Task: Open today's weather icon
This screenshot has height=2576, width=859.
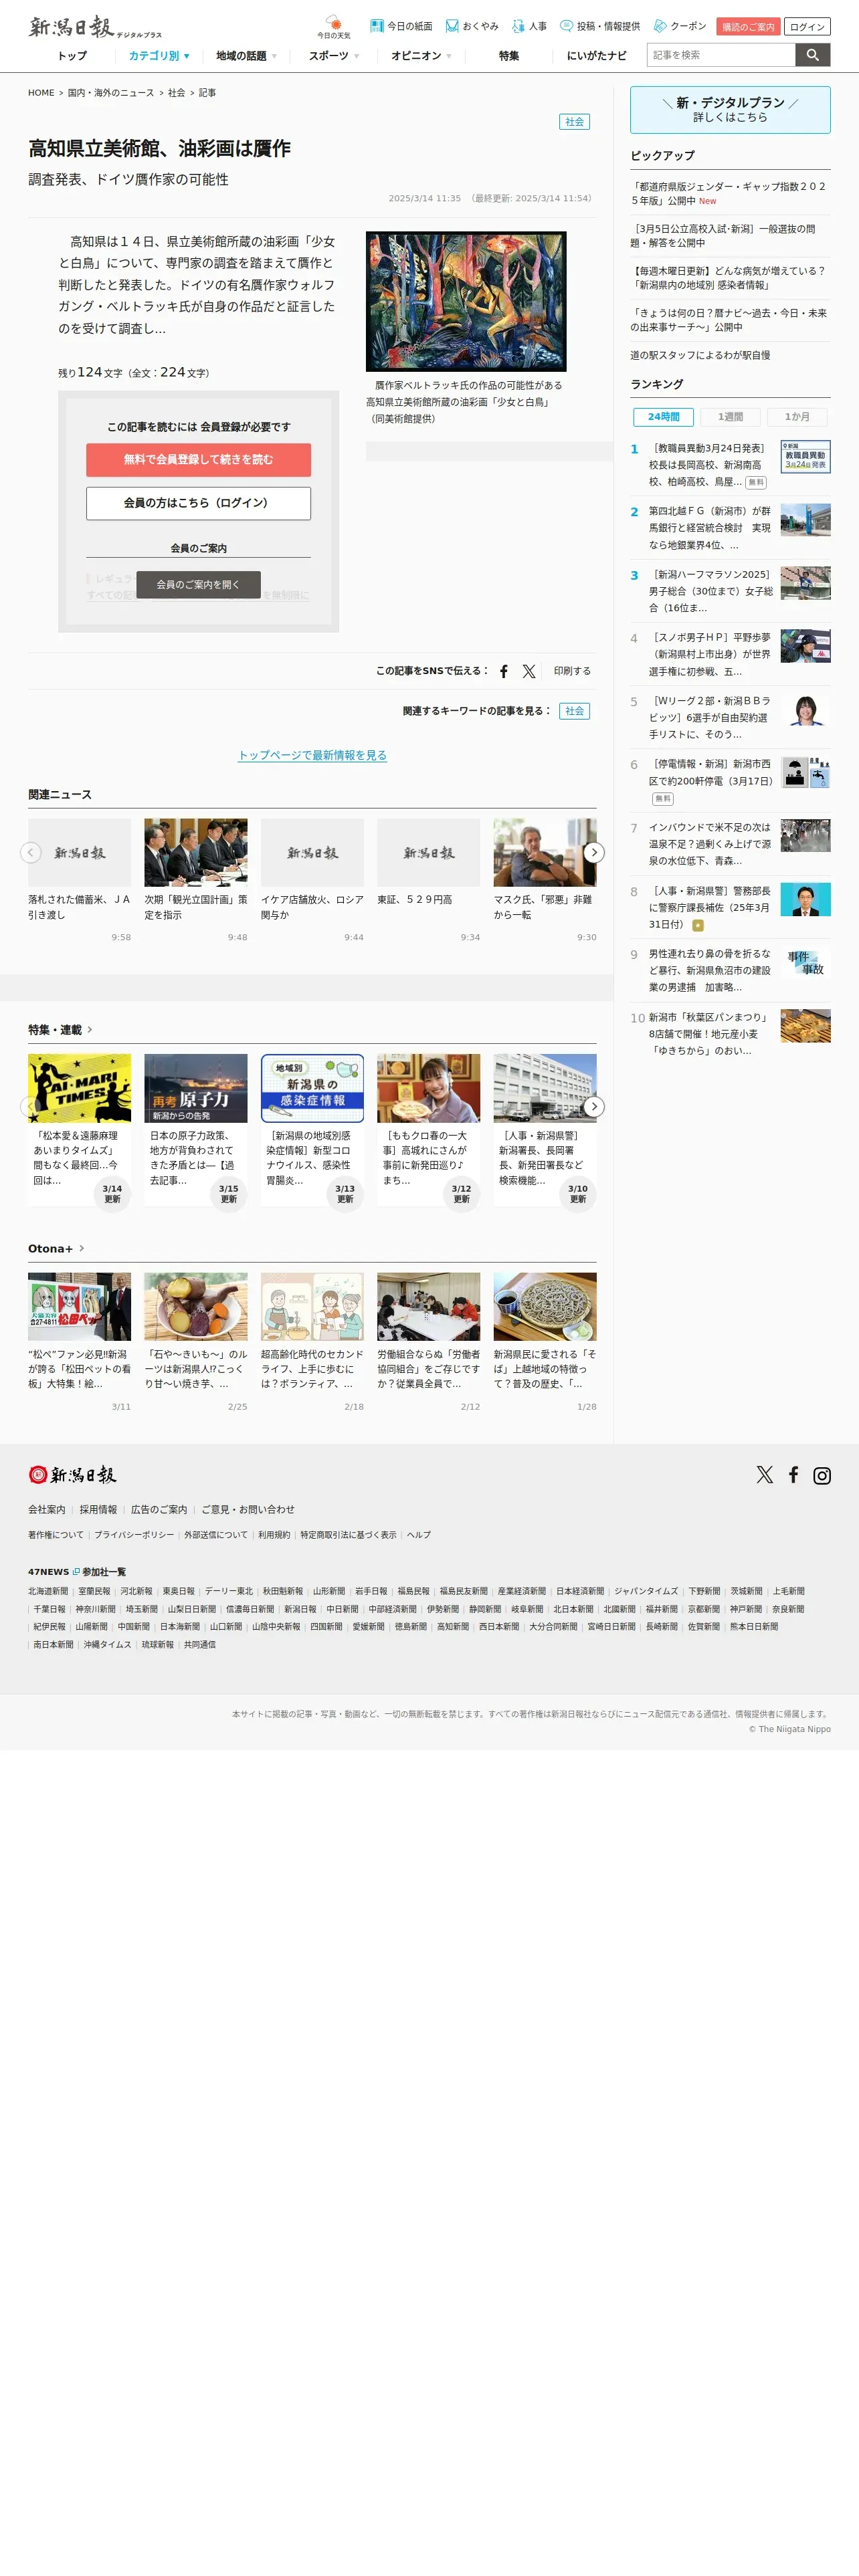Action: 334,26
